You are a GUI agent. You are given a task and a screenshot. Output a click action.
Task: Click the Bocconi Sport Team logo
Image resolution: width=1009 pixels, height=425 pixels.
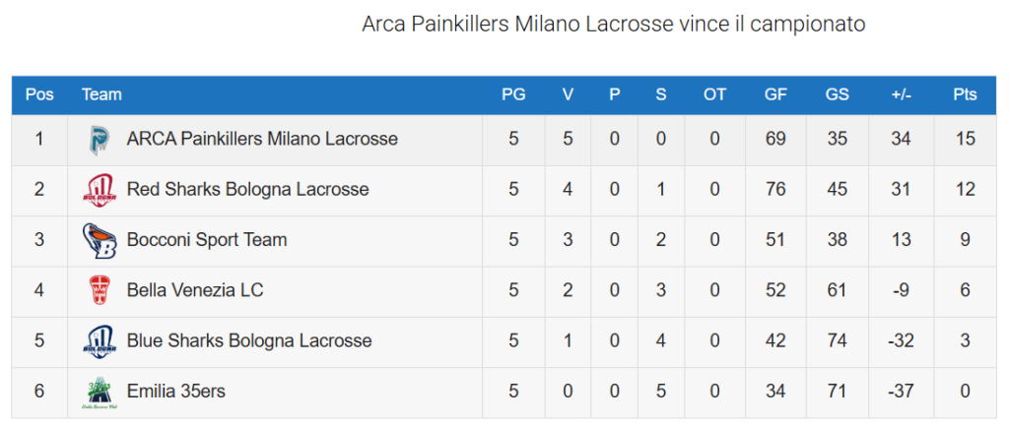[x=100, y=241]
